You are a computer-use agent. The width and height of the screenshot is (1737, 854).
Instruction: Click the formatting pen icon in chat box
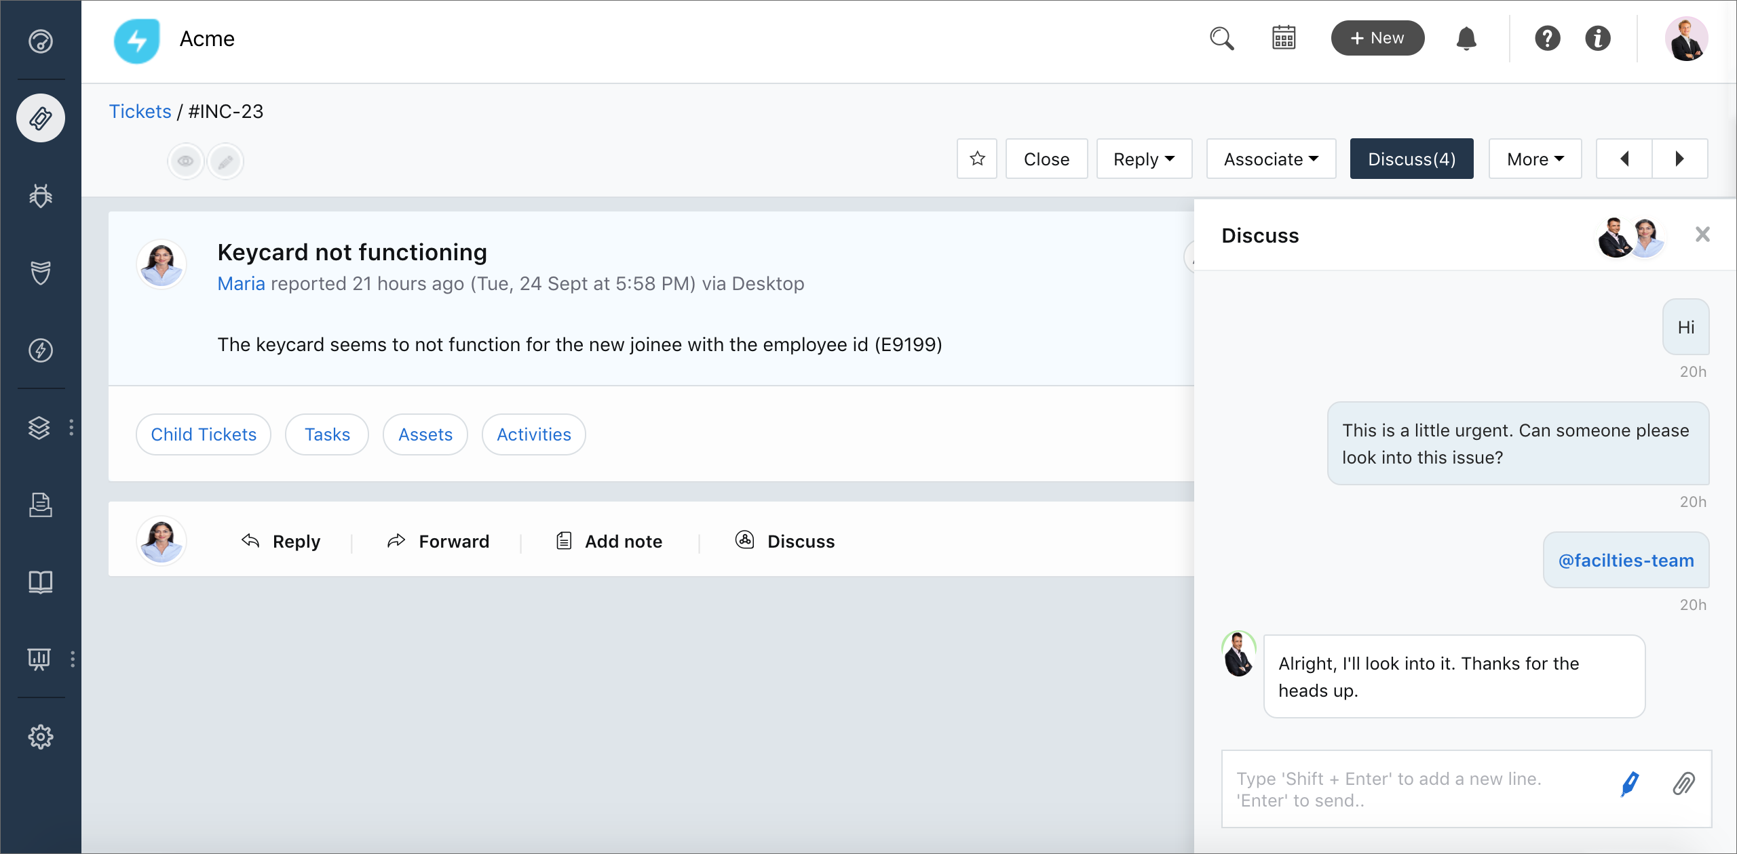pos(1630,784)
